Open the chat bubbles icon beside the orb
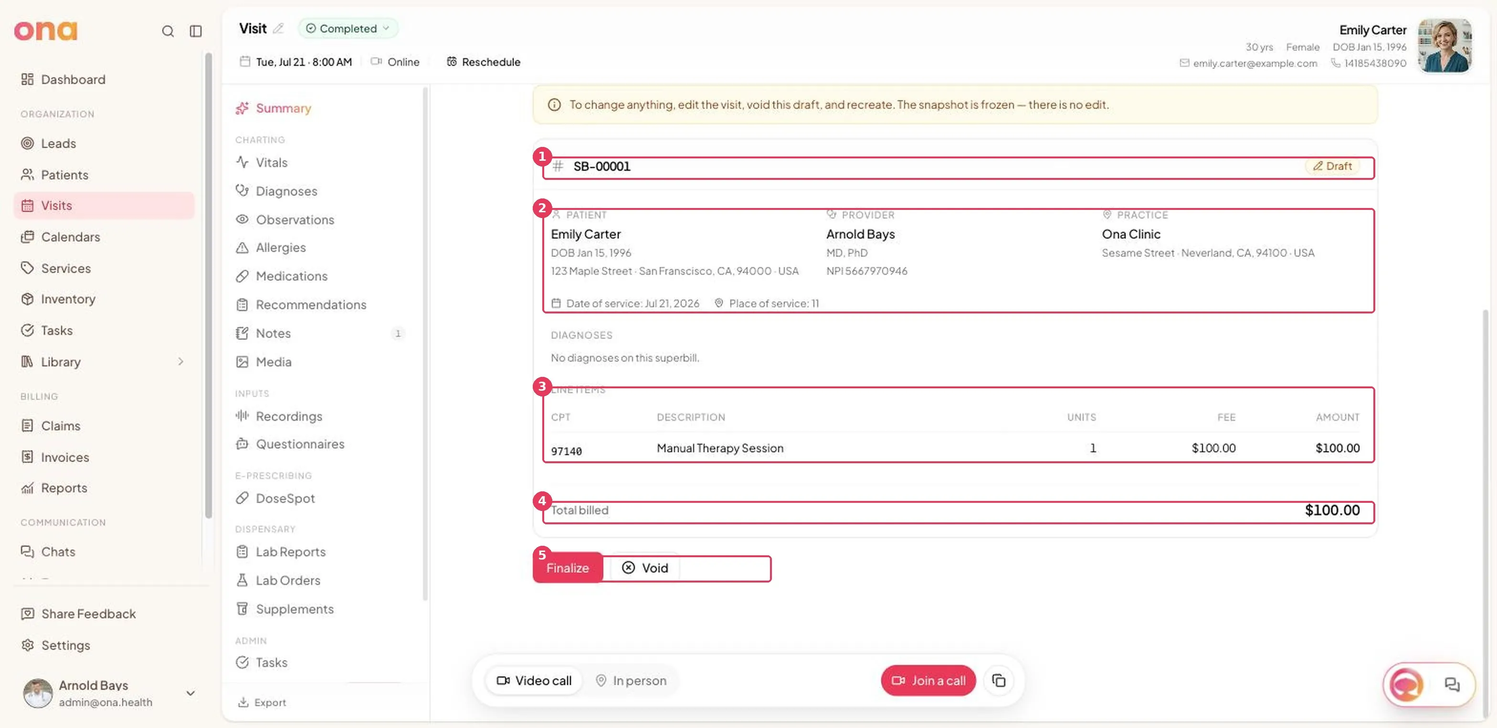The height and width of the screenshot is (728, 1497). (1452, 685)
